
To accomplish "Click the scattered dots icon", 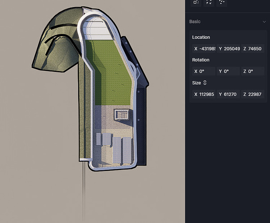I will coord(222,2).
